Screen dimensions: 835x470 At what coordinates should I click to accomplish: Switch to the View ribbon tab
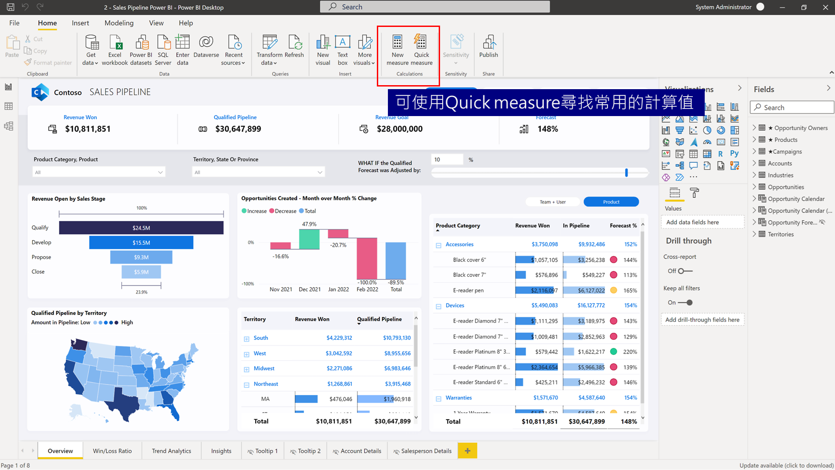click(156, 23)
